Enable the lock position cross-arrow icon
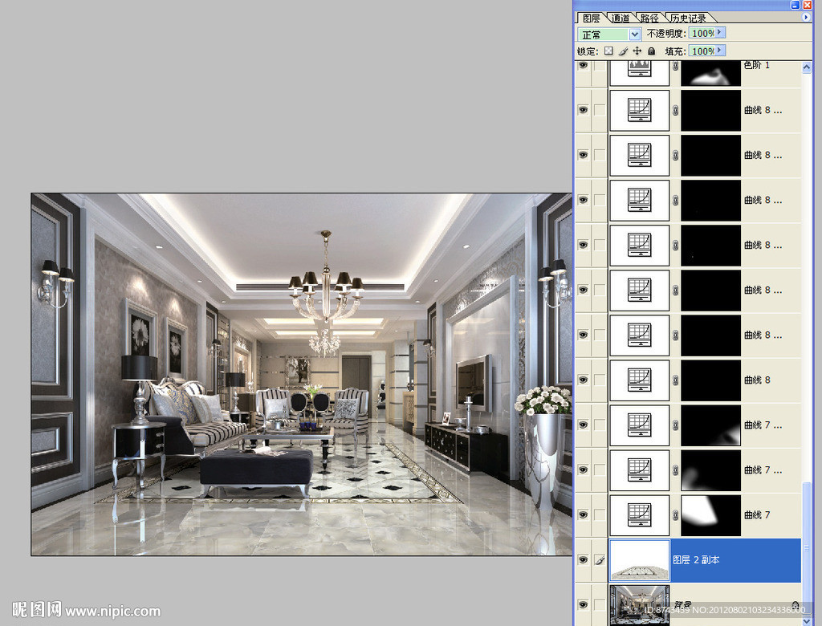The image size is (822, 626). (x=637, y=51)
